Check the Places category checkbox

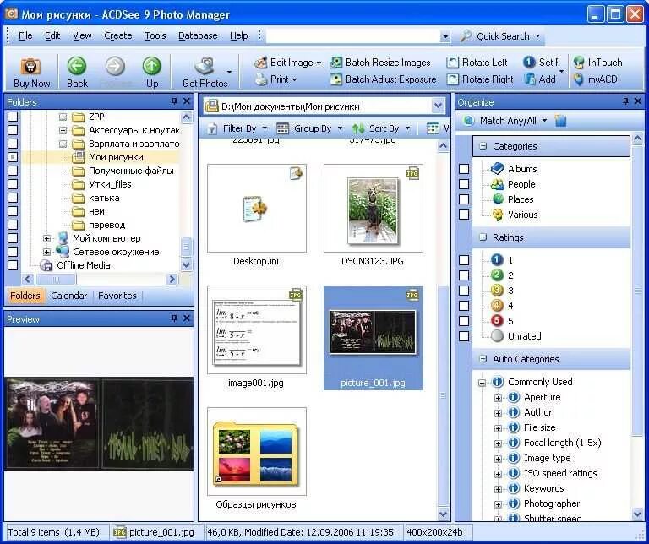(464, 199)
